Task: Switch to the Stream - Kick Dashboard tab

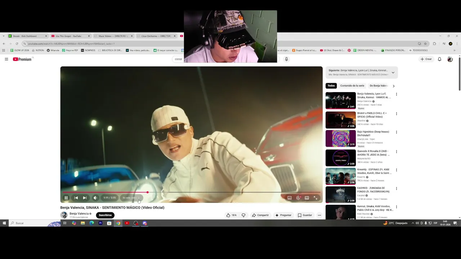Action: click(x=28, y=36)
